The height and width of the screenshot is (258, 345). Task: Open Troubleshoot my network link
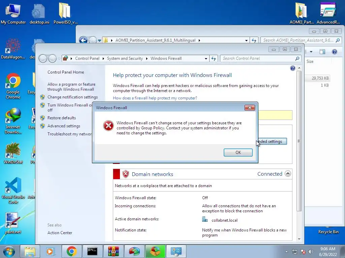(69, 134)
